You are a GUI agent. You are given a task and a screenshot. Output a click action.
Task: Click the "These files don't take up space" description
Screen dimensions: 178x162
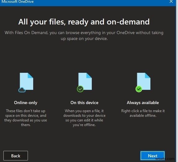tap(26, 118)
